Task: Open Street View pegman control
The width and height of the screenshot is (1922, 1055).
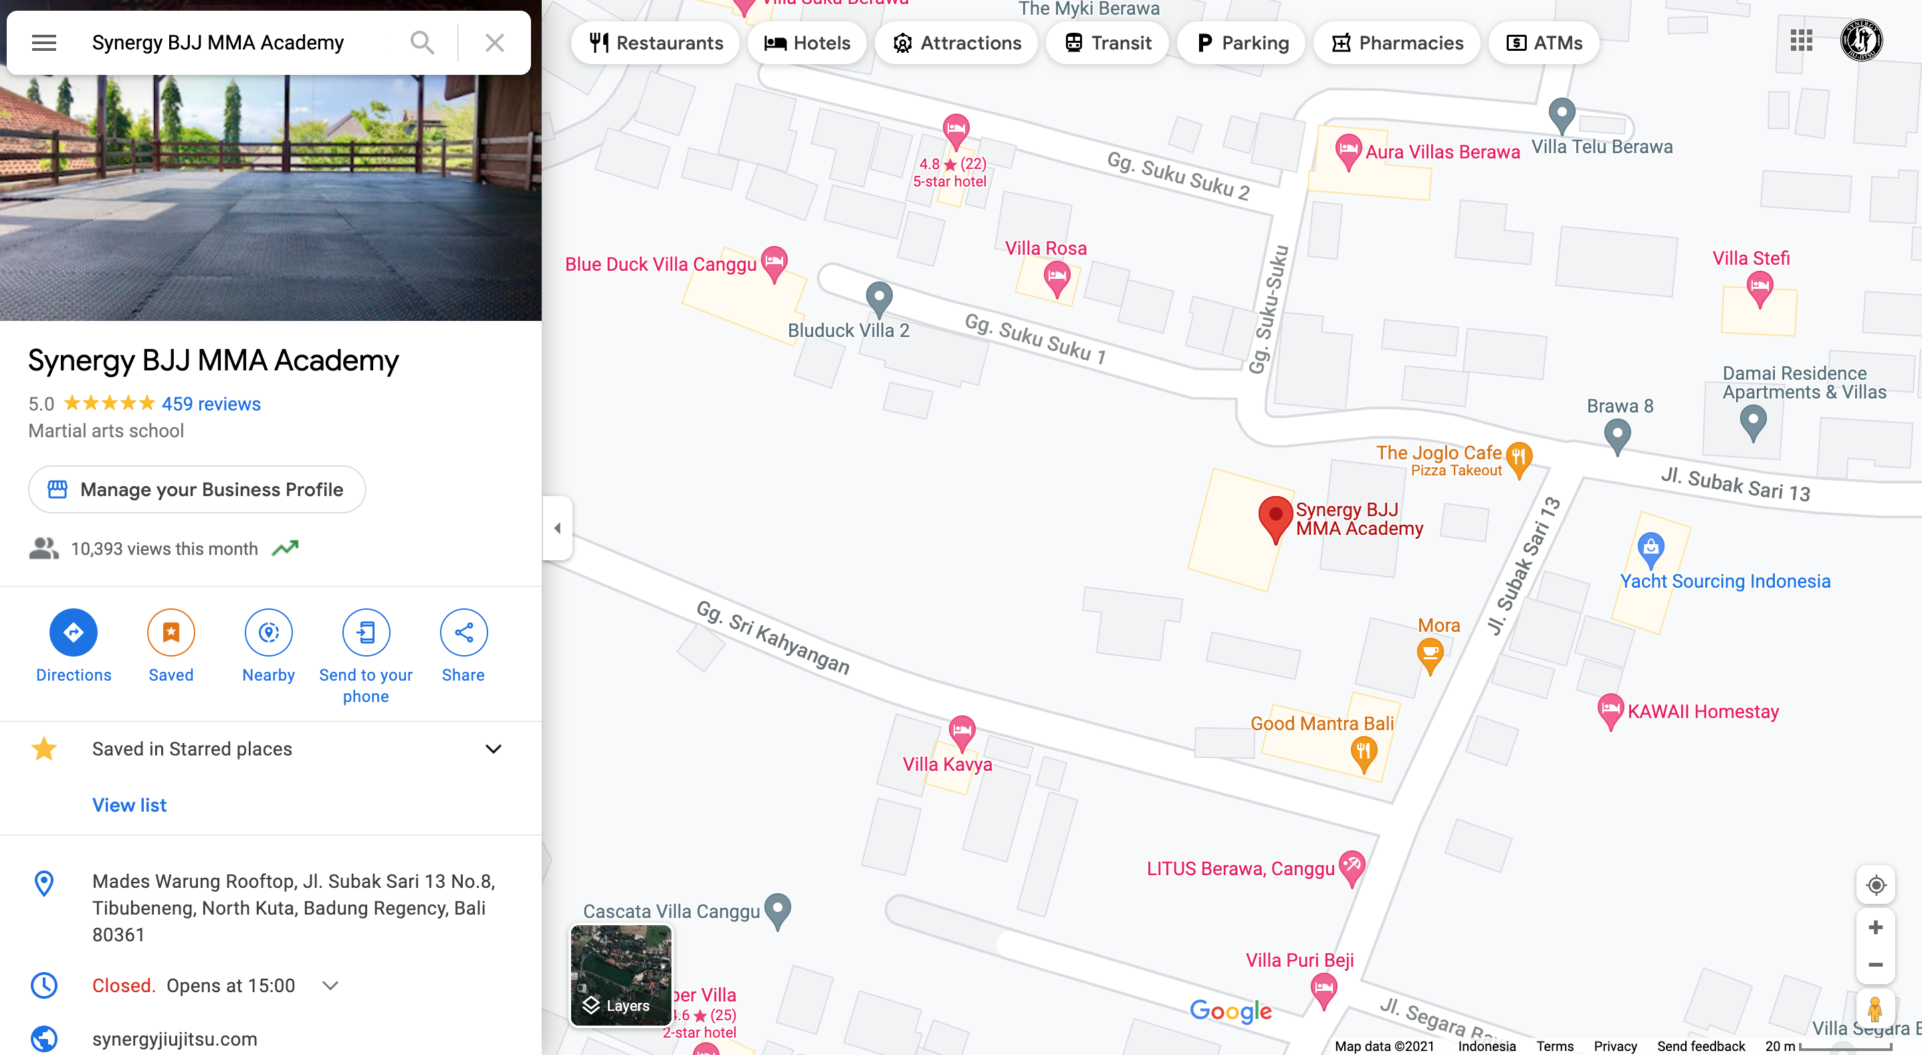Action: coord(1876,1009)
